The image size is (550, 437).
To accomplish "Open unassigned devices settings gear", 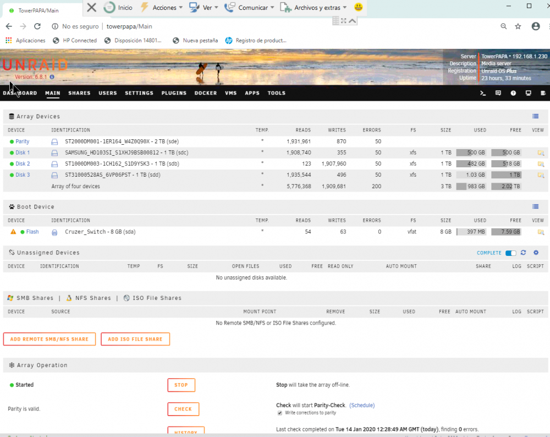I will click(x=536, y=253).
